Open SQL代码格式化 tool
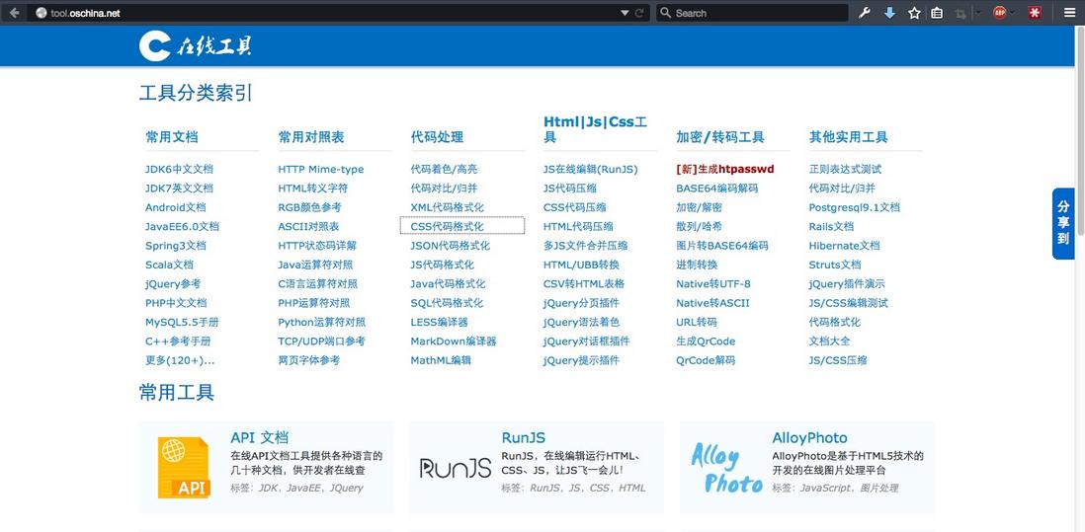 pos(447,303)
